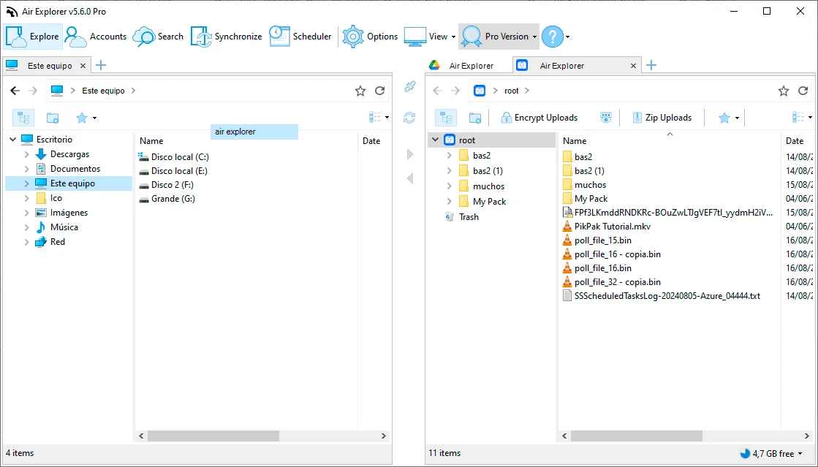Select Música folder in the tree
This screenshot has height=467, width=818.
point(64,227)
